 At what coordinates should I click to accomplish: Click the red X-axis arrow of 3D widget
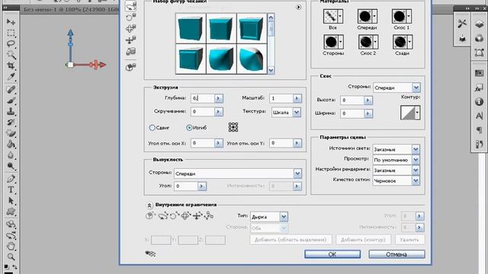[101, 65]
